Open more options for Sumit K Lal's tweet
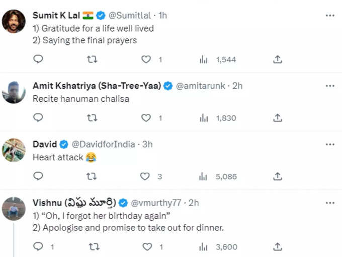This screenshot has height=257, width=342. coord(330,16)
